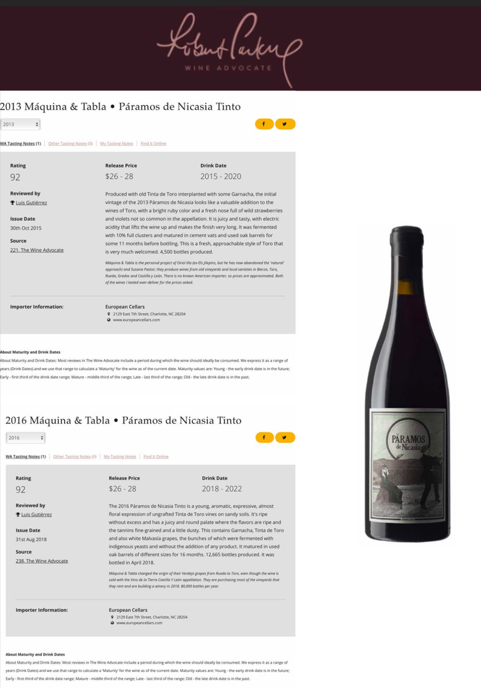Select WA Tasting Notes tab for 2013

coord(20,143)
